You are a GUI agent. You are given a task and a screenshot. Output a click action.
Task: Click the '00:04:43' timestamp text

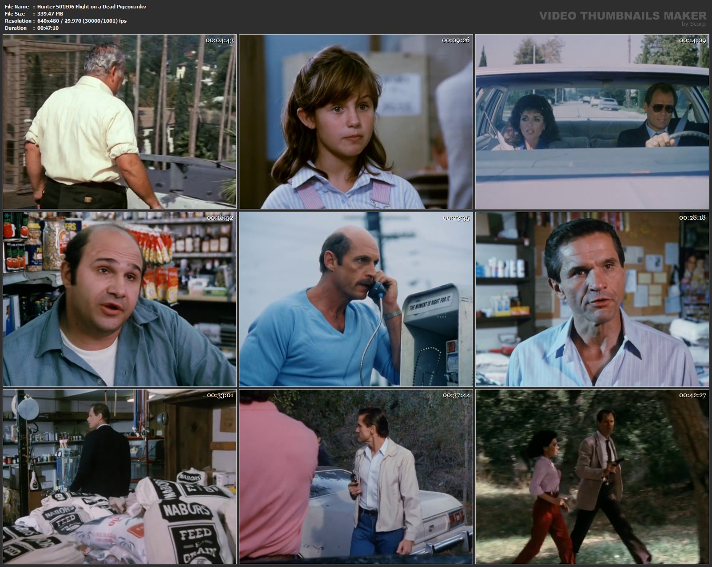(219, 40)
